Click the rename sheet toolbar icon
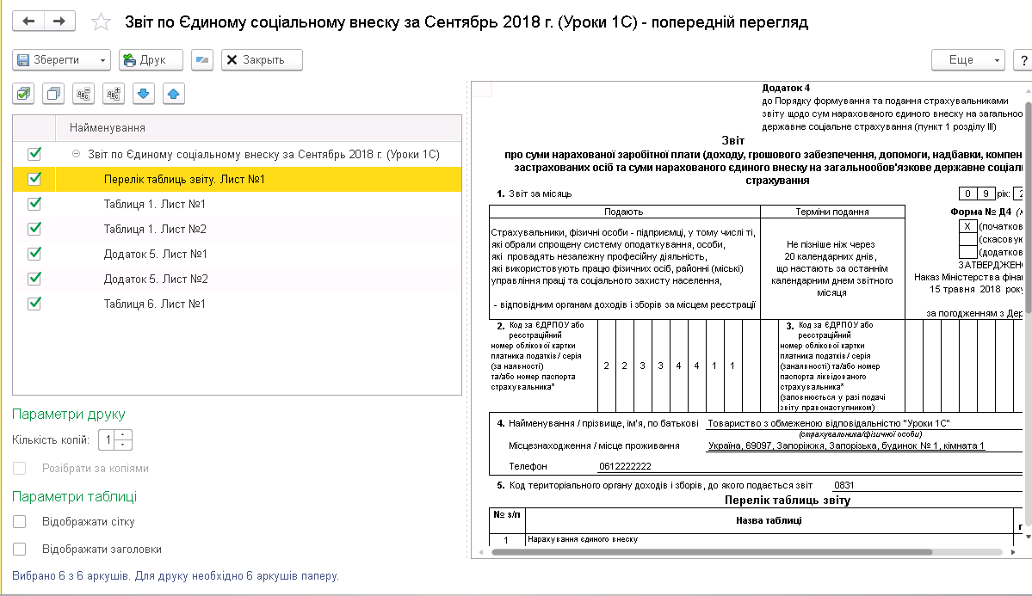Screen dimensions: 1032x596 83,94
